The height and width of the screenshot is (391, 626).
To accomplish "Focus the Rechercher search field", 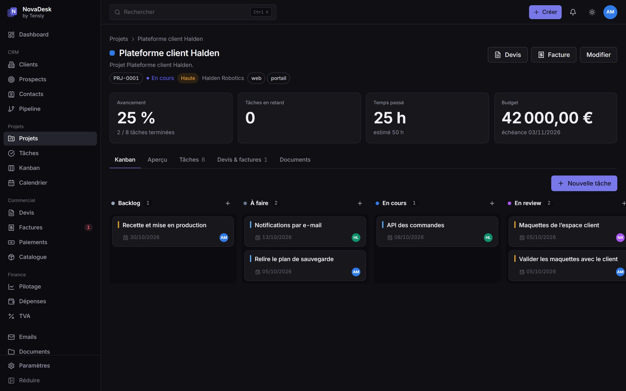I will pos(193,12).
